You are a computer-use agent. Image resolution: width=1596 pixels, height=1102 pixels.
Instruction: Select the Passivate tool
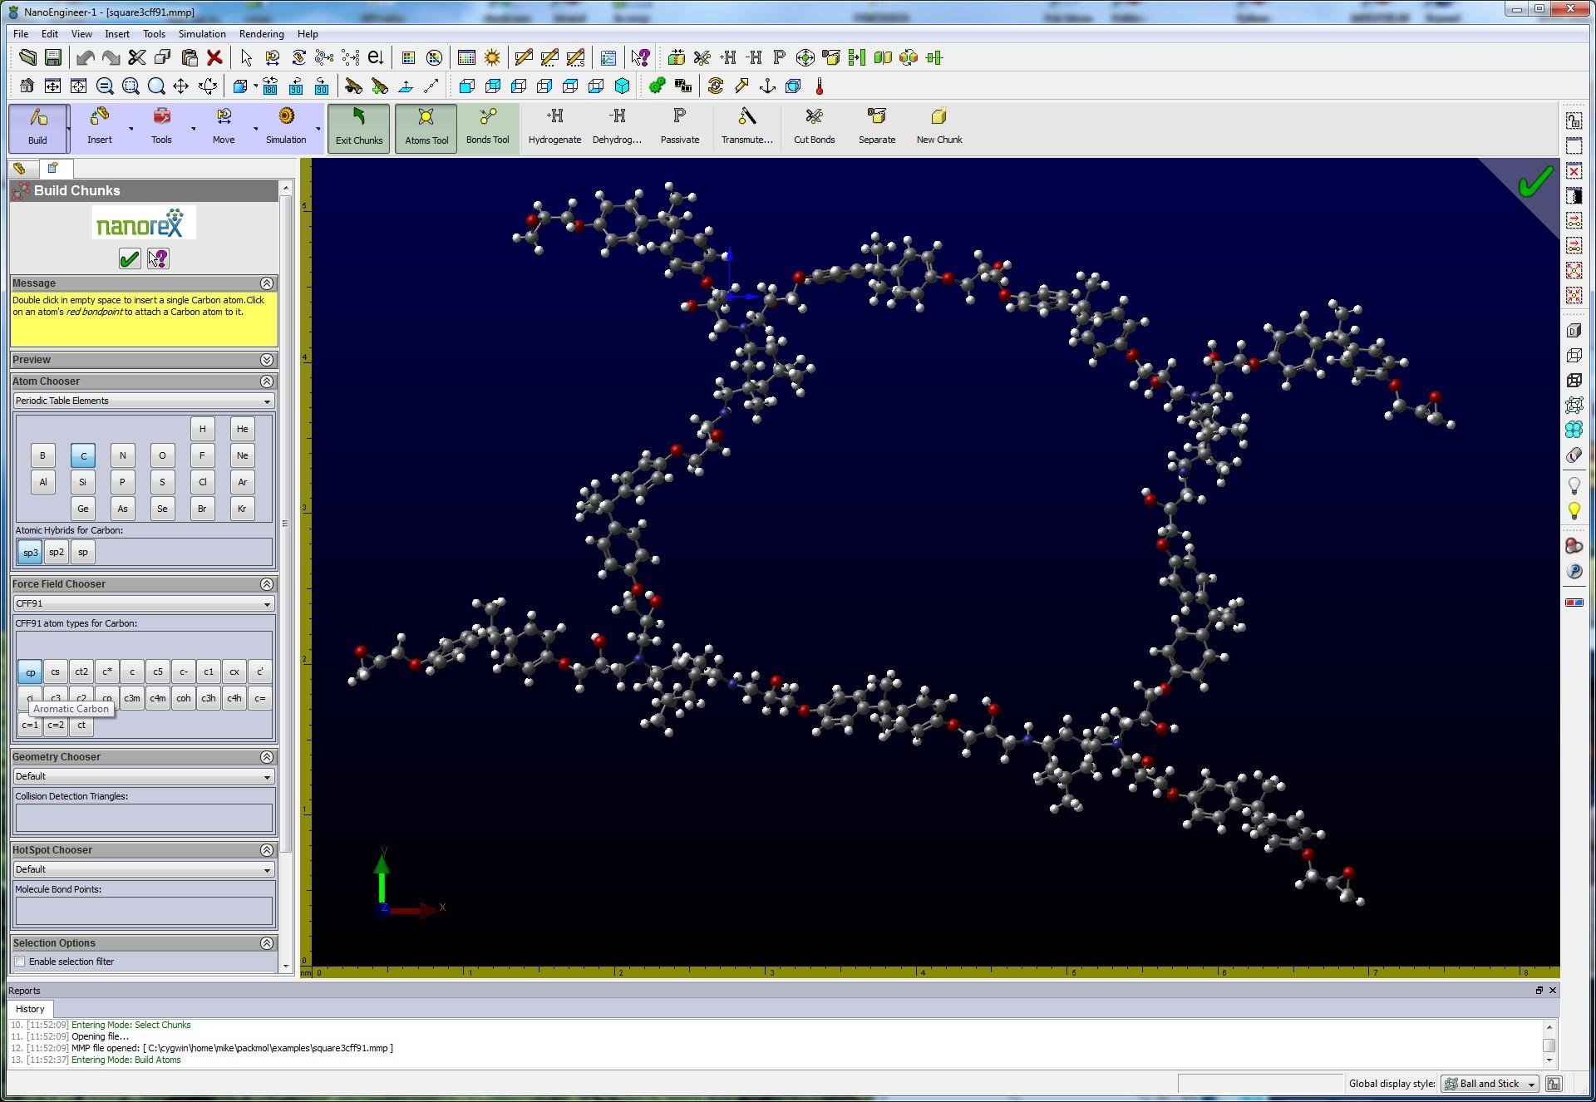(679, 124)
